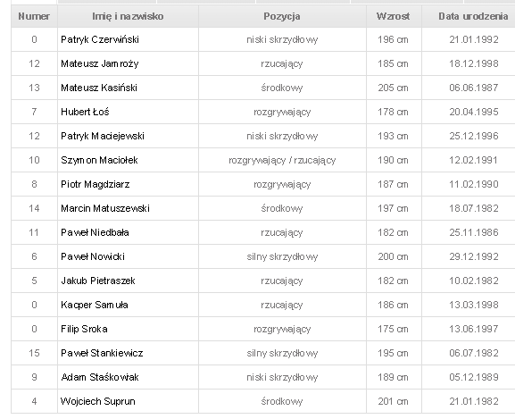This screenshot has height=419, width=515.
Task: Open Mateusz Jamroży profile link
Action: 99,63
